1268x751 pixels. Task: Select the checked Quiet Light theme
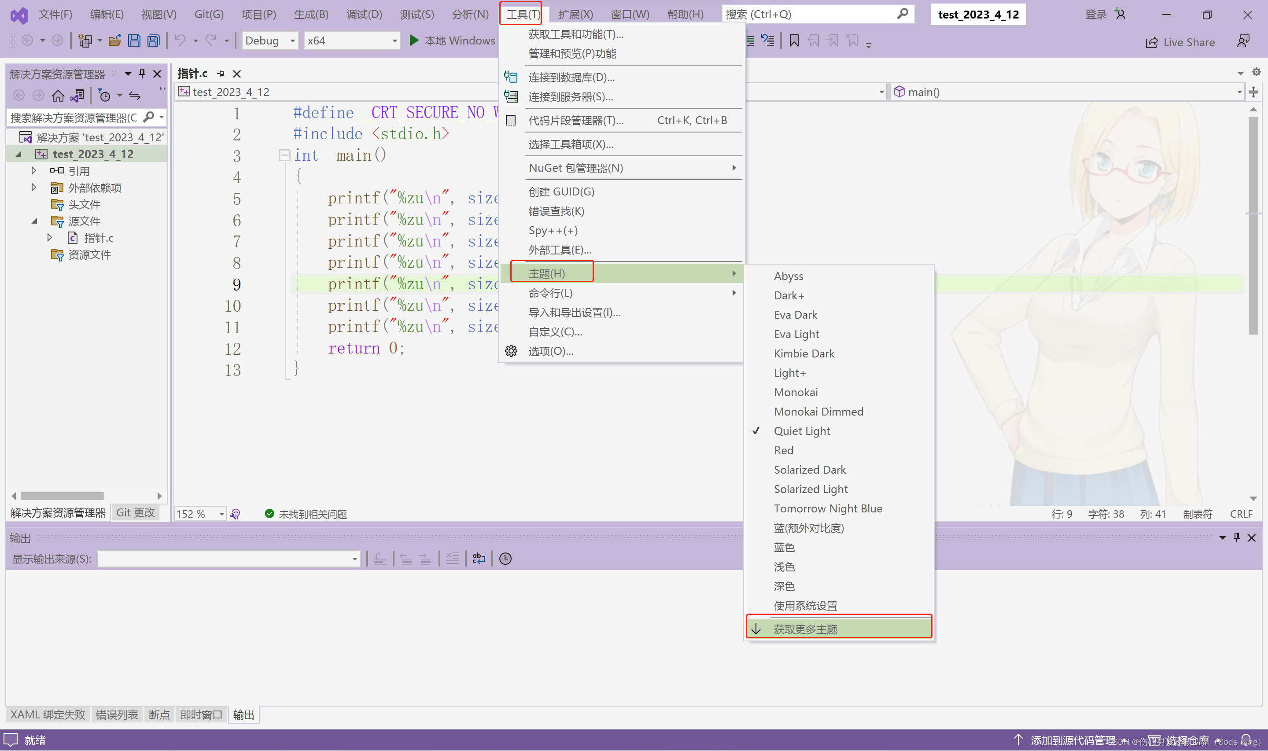click(x=801, y=431)
